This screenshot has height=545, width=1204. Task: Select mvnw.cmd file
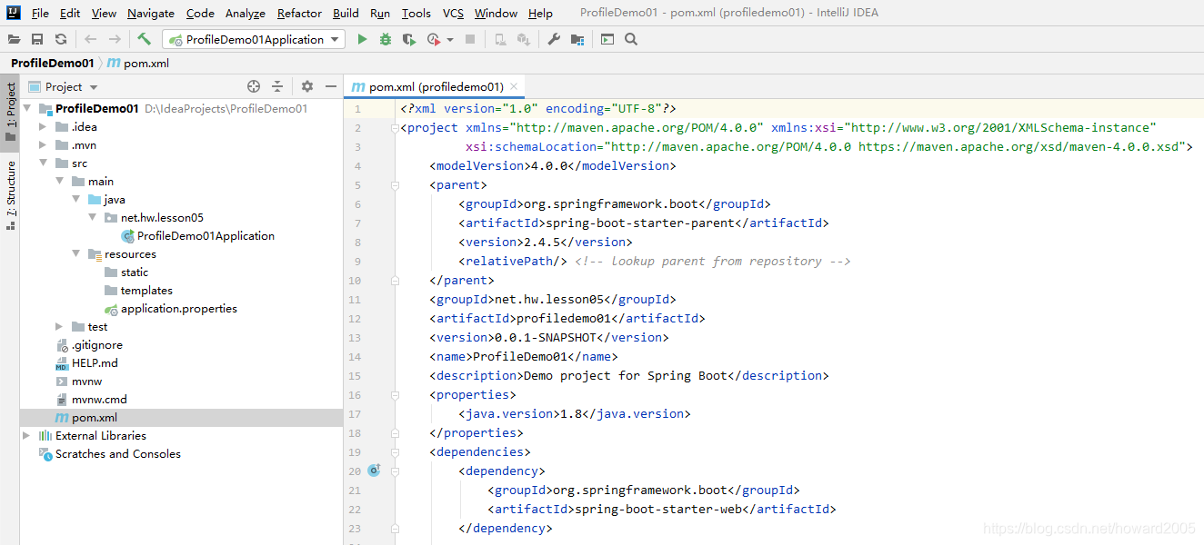tap(99, 399)
